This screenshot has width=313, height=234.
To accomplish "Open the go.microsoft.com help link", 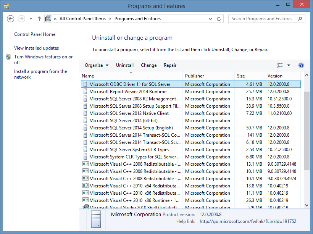I will coord(248,221).
